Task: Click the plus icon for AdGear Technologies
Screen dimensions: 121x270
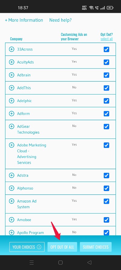Action: (x=11, y=126)
